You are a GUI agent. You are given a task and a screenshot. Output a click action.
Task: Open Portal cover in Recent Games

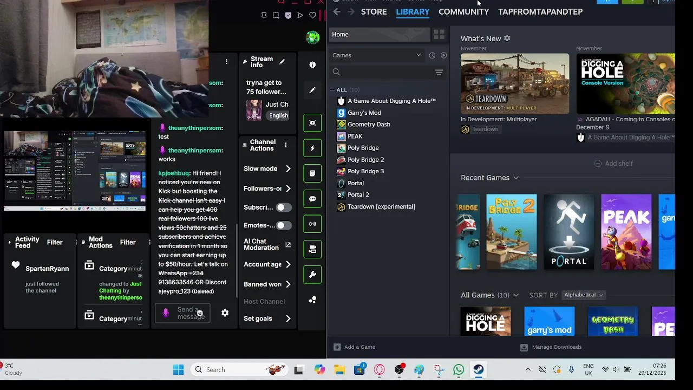[x=569, y=232]
